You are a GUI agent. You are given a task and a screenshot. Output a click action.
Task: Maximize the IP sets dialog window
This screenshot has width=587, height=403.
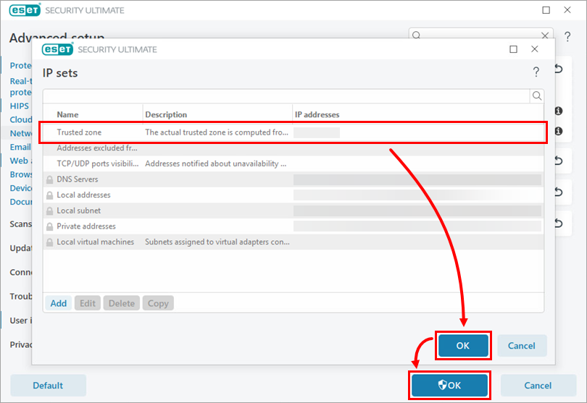[513, 49]
